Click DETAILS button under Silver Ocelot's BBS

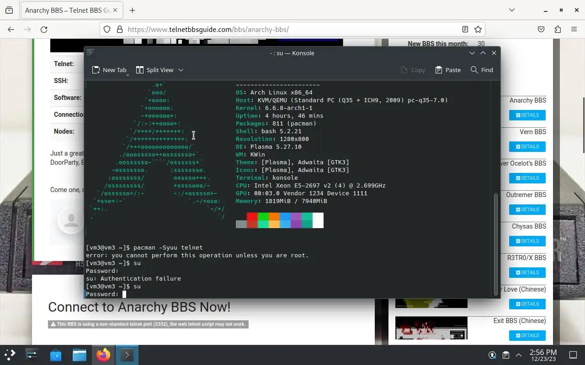pyautogui.click(x=527, y=178)
